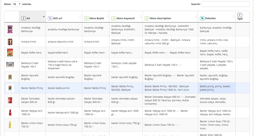The image size is (254, 136).
Task: Select the 'başak-kofte-harci' SEO url cell
Action: click(64, 53)
